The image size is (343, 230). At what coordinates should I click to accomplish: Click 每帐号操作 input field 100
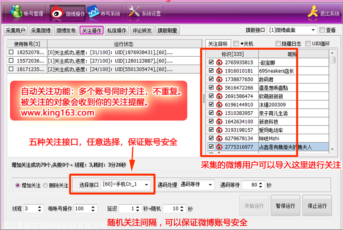pyautogui.click(x=82, y=209)
